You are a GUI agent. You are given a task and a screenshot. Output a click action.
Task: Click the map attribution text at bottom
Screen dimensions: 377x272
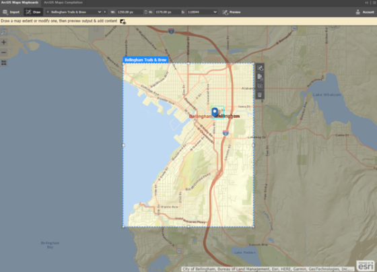tap(267, 269)
